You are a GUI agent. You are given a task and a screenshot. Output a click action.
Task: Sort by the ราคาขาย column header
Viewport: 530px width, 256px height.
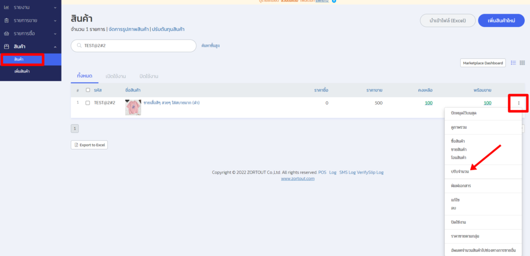tap(375, 90)
